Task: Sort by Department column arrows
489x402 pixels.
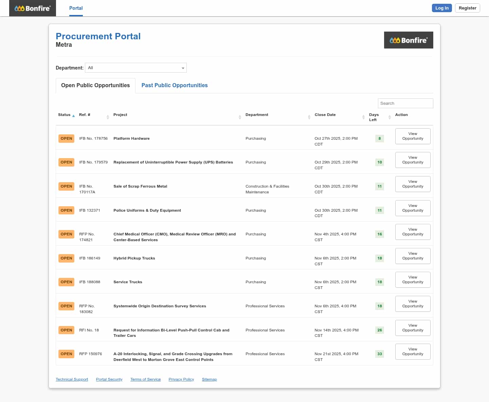Action: (309, 117)
